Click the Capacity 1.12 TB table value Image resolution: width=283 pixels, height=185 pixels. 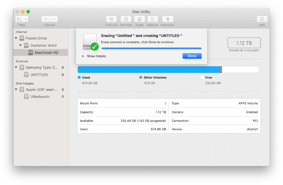(x=161, y=112)
